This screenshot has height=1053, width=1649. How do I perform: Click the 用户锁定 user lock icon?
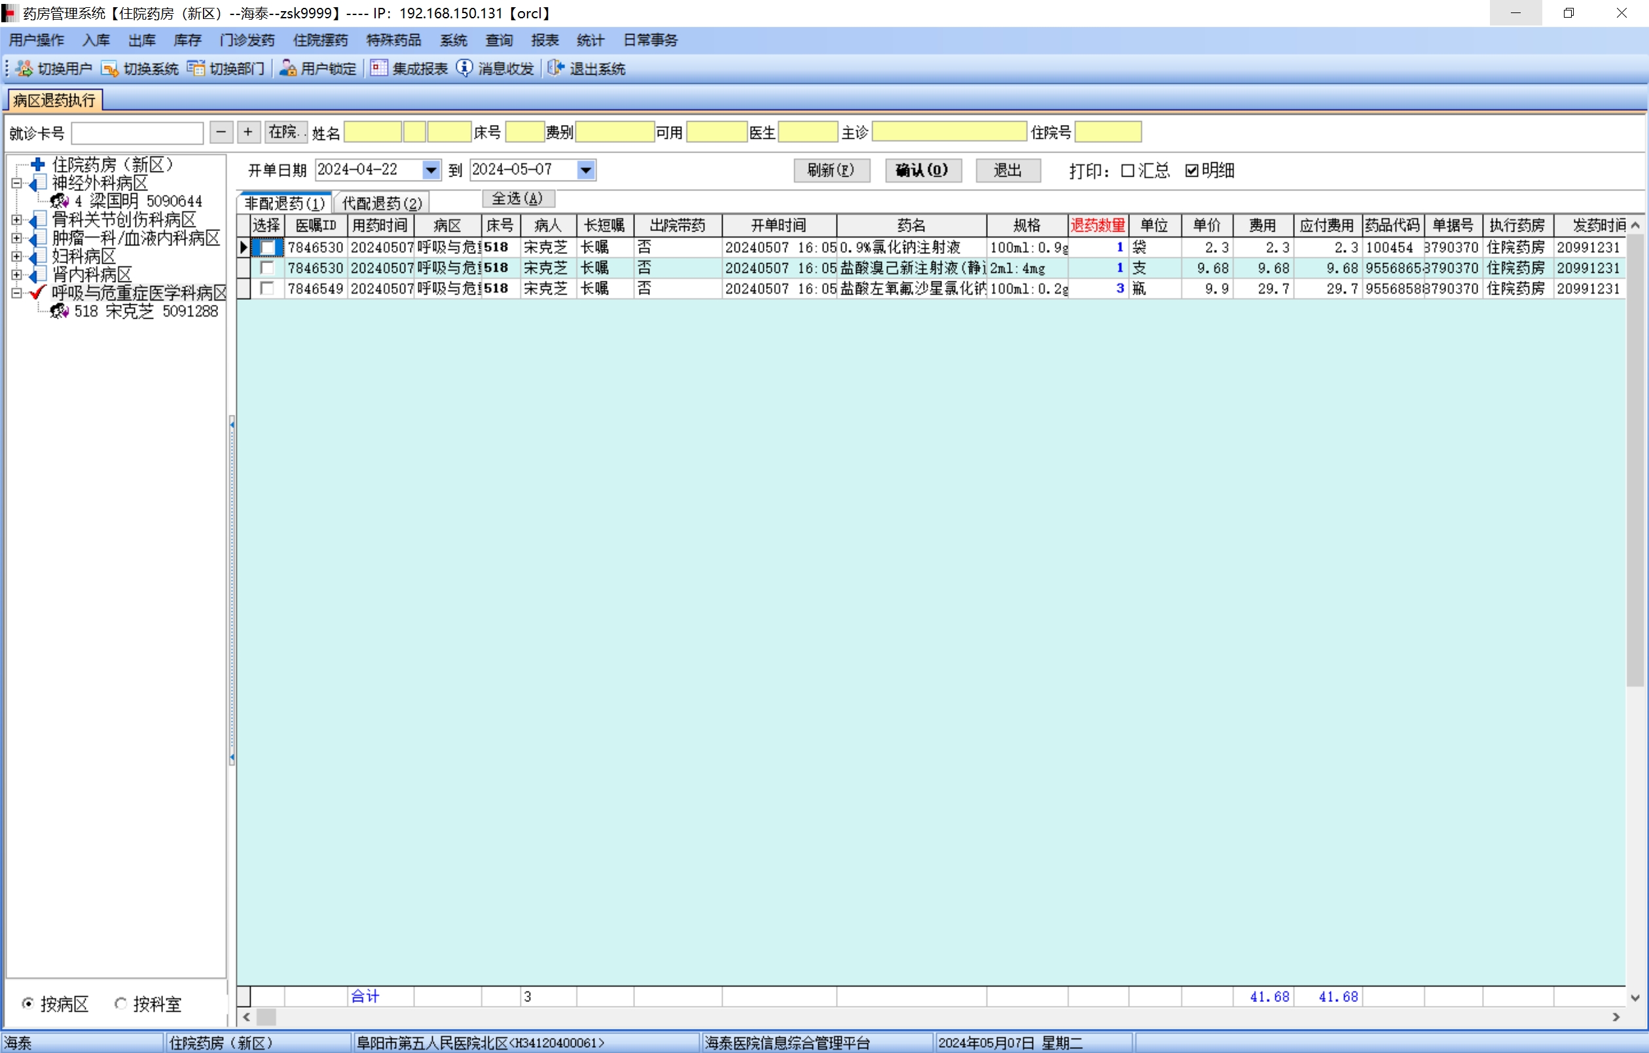(287, 69)
